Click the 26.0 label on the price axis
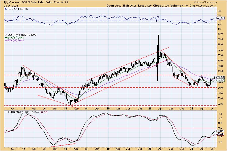Image resolution: width=227 pixels, height=151 pixels. coord(220,66)
